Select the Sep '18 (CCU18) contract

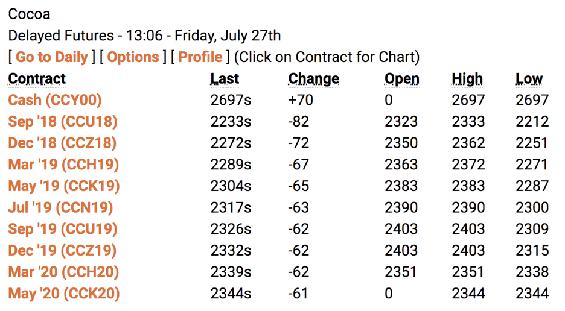pyautogui.click(x=63, y=122)
